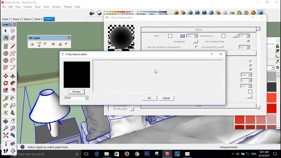Click the Diffuse Color swatch

click(x=170, y=36)
